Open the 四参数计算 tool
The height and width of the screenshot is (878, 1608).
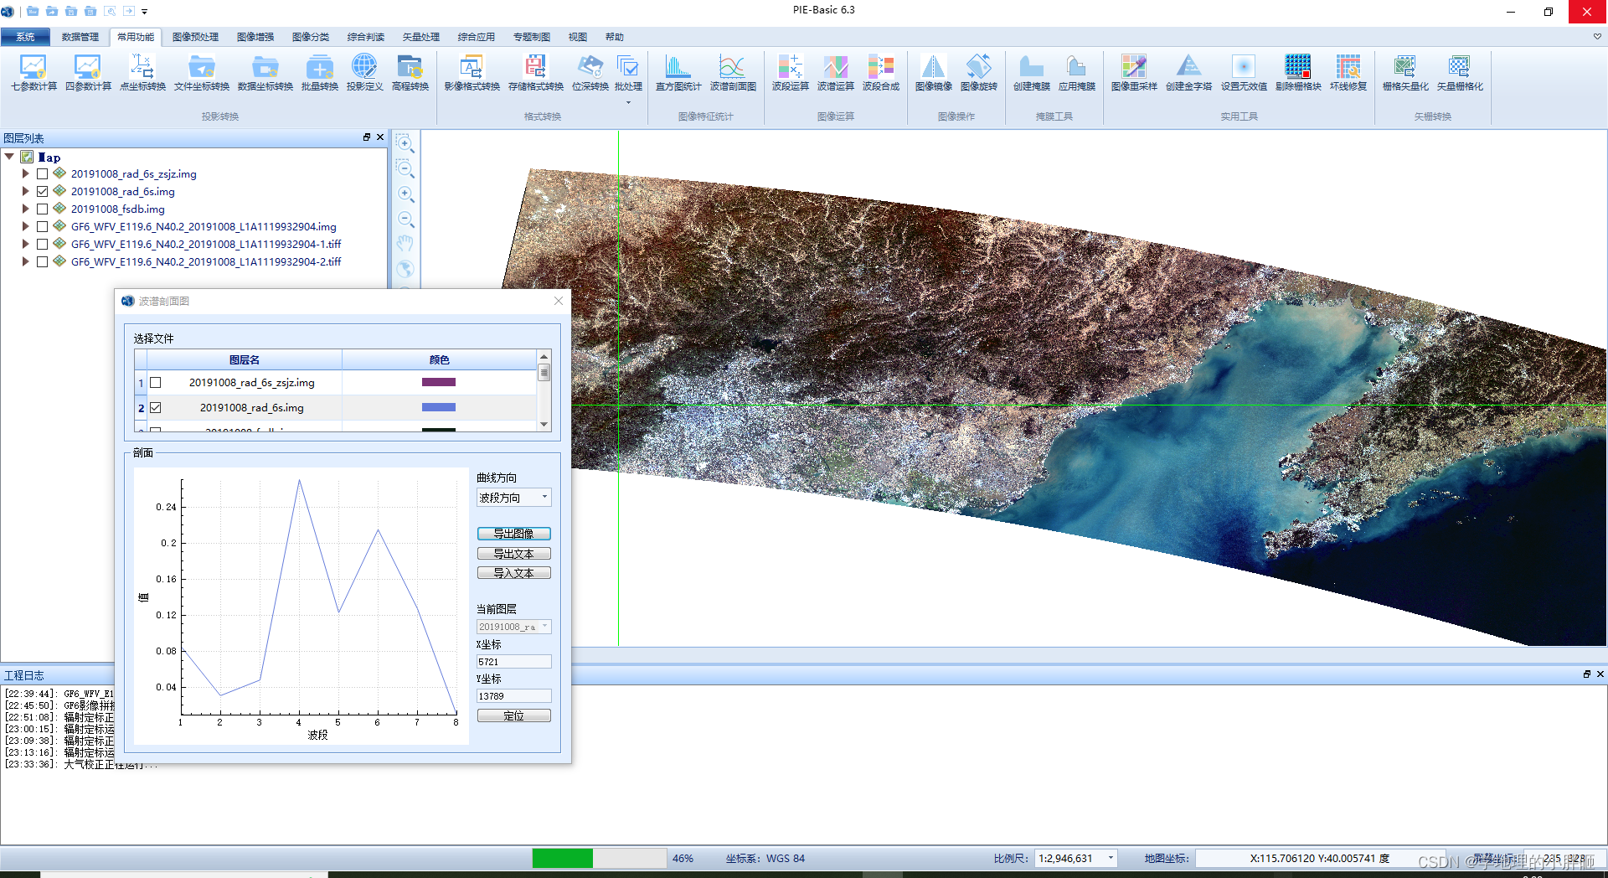click(x=88, y=73)
